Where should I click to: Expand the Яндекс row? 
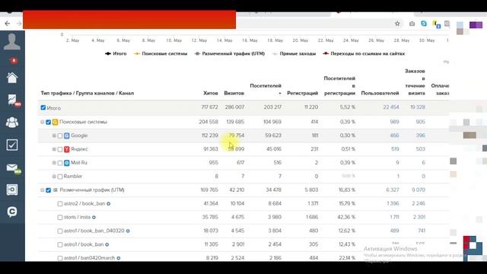click(x=54, y=149)
